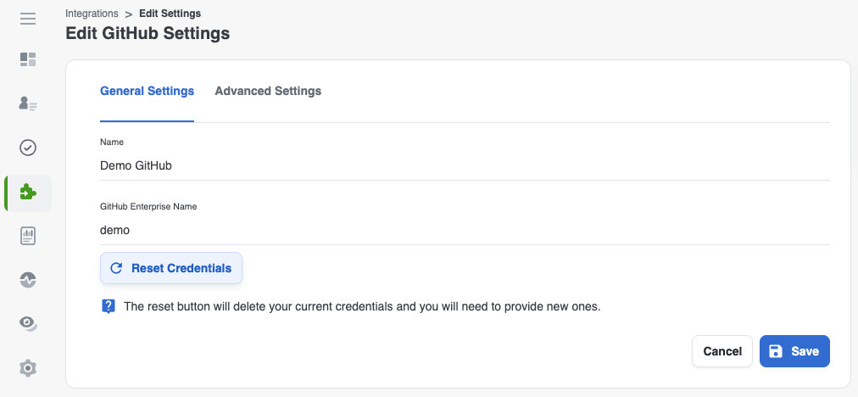Switch to the General Settings tab
The width and height of the screenshot is (858, 397).
[x=147, y=92]
